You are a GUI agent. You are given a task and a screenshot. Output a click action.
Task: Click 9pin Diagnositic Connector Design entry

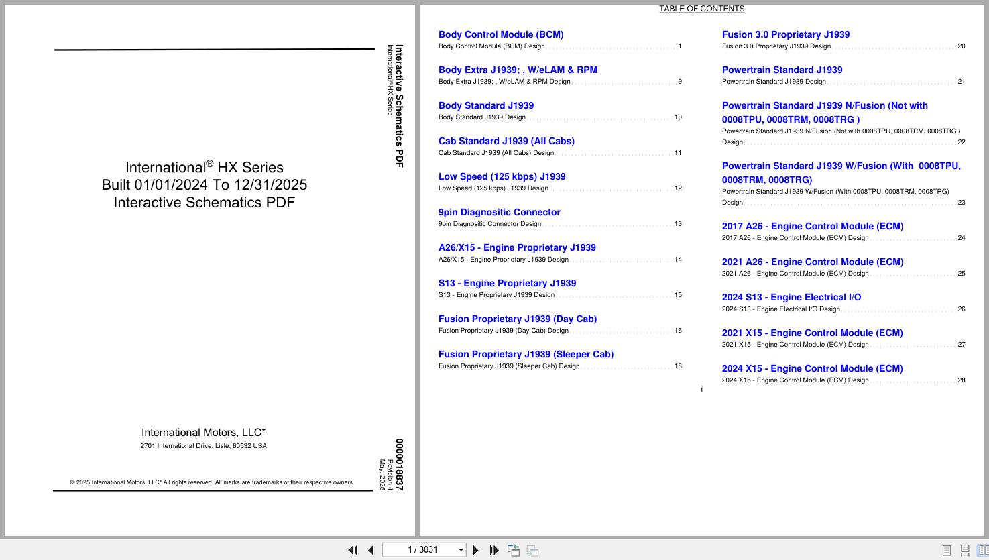click(x=560, y=224)
